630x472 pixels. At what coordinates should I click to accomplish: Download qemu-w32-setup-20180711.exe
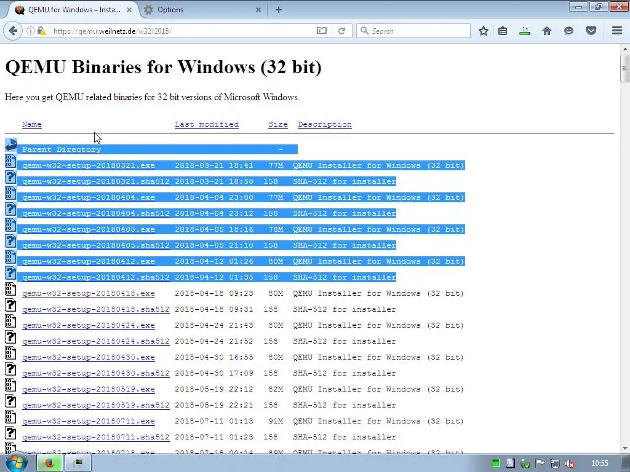tap(89, 421)
